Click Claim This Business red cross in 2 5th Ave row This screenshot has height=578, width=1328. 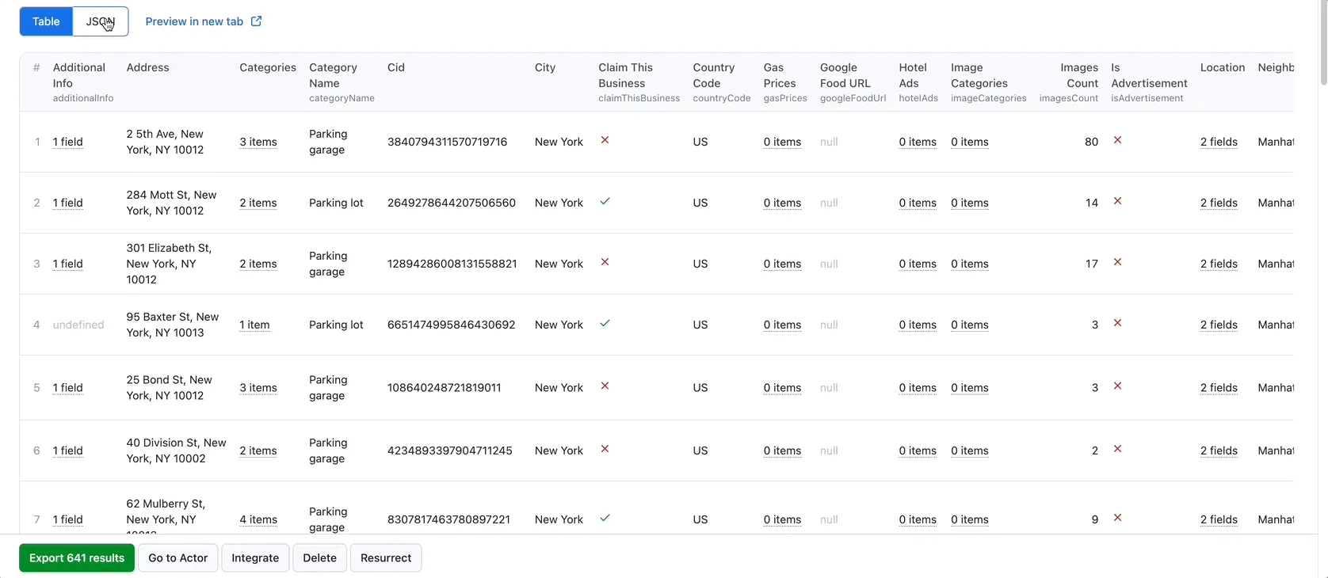(605, 140)
